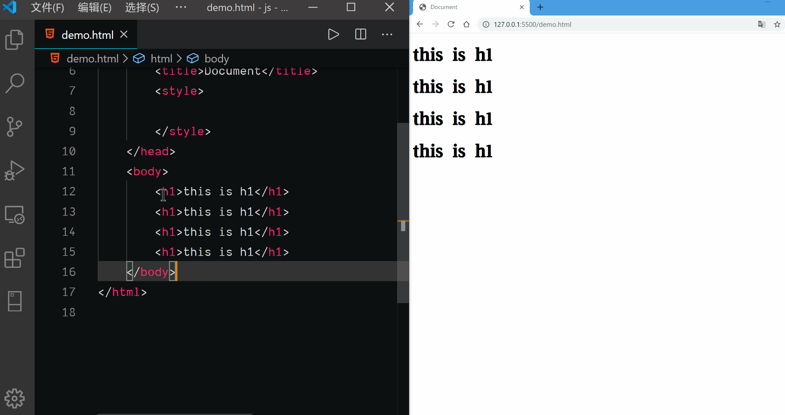Viewport: 785px width, 415px height.
Task: Click the browser address bar URL
Action: tap(532, 25)
